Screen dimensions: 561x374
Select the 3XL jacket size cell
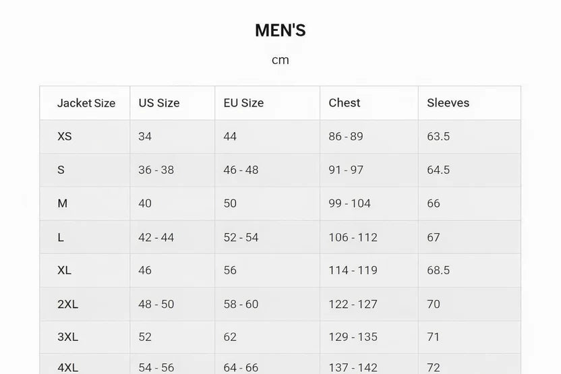coord(67,337)
